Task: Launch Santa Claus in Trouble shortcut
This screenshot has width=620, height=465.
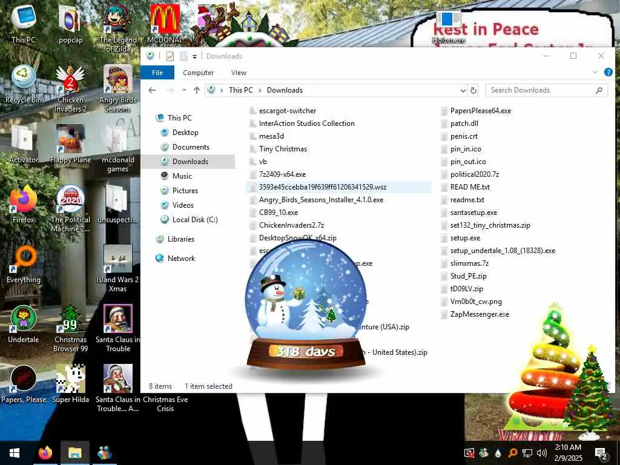Action: [117, 329]
